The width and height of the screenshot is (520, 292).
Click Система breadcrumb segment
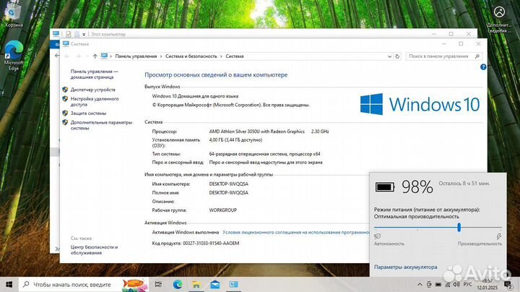[235, 56]
